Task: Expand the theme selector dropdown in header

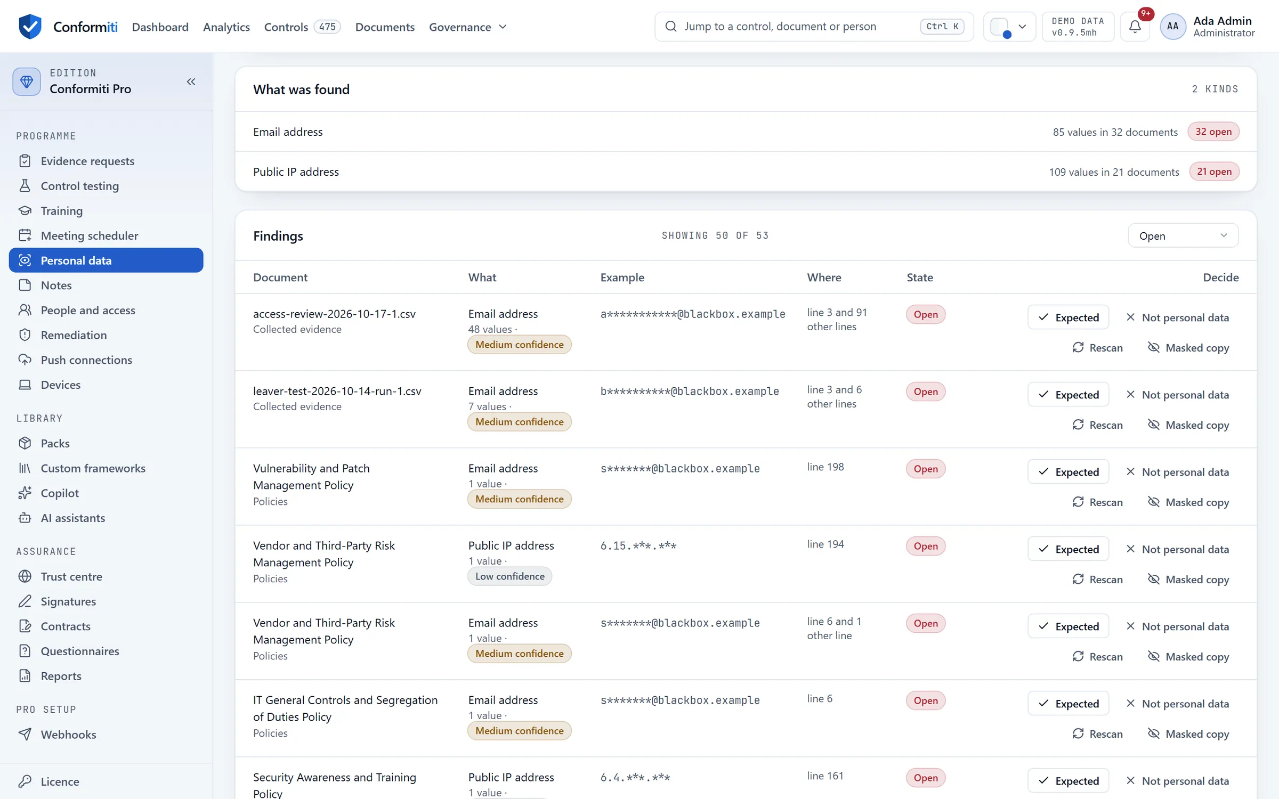Action: click(1009, 26)
